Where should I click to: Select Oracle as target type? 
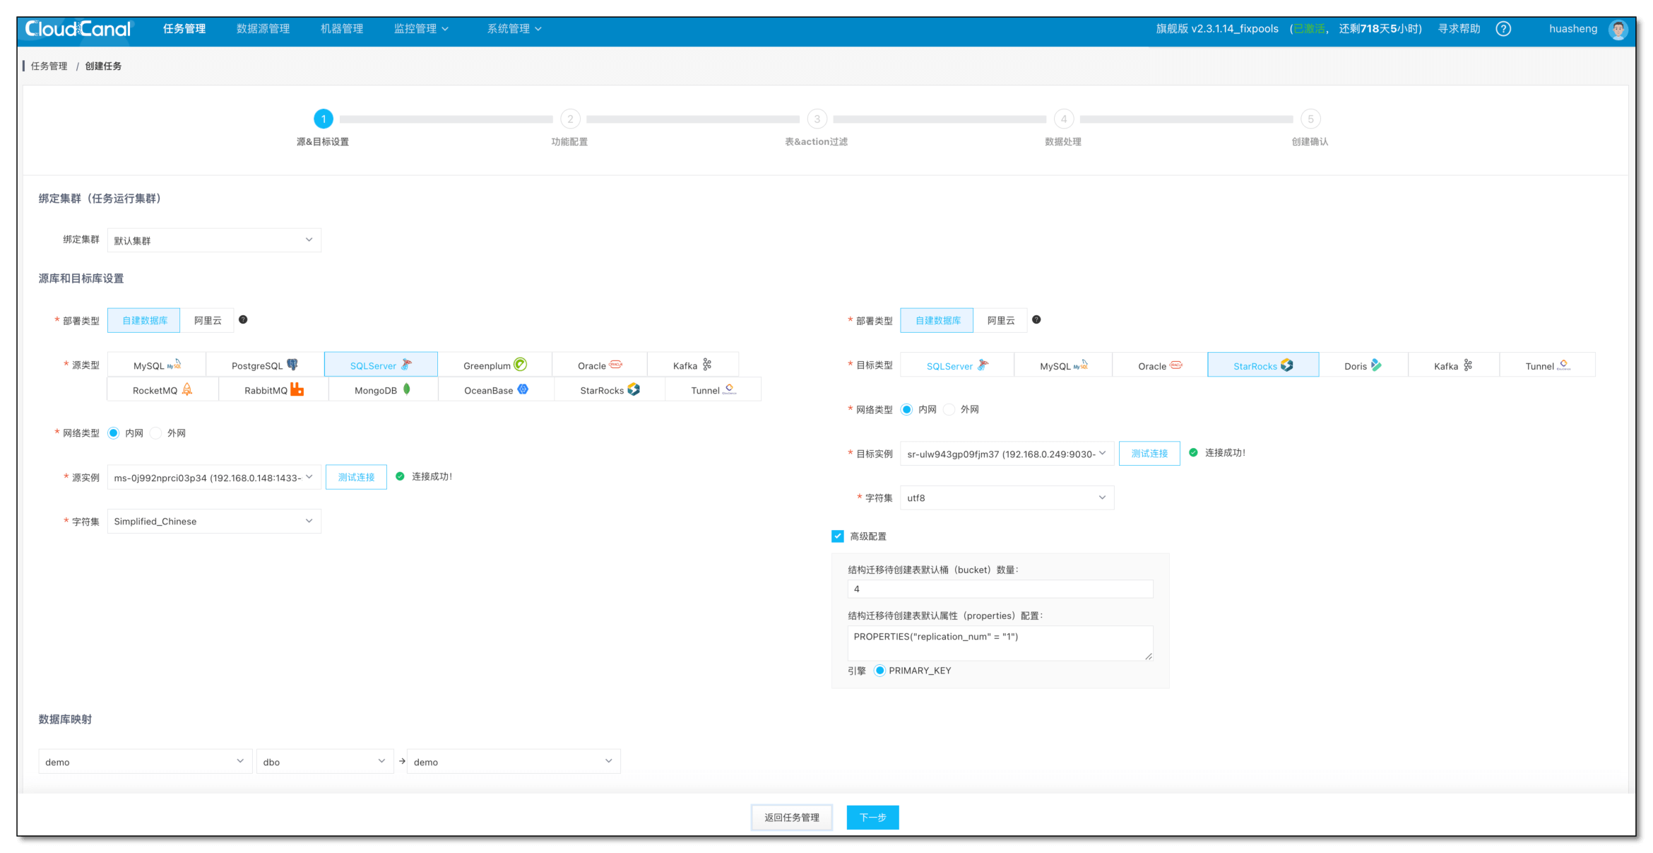tap(1160, 365)
